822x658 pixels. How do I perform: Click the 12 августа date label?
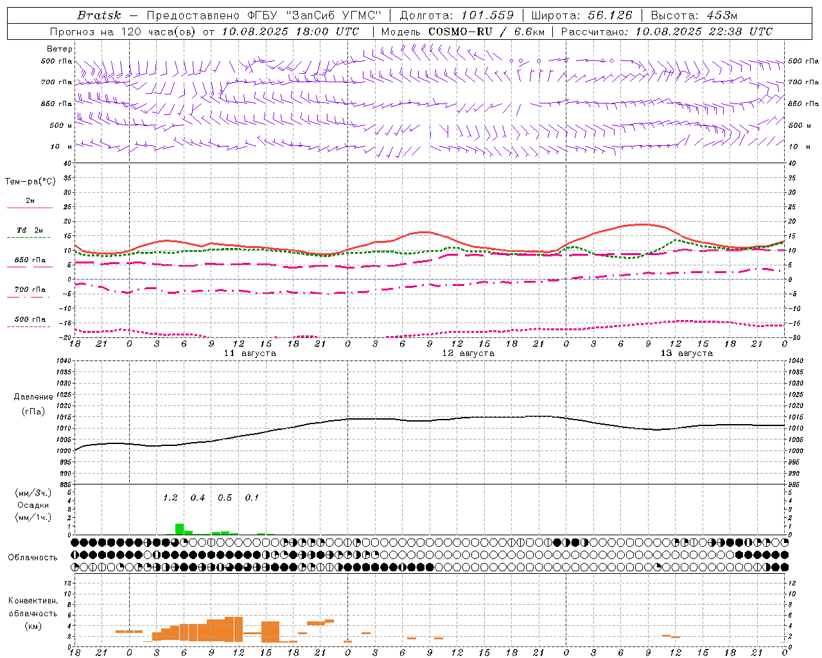pos(468,353)
